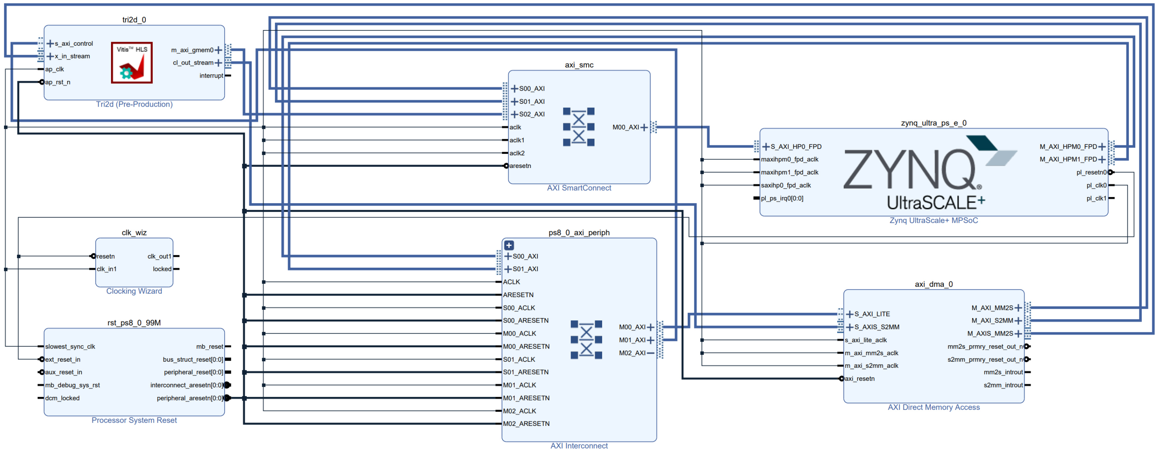Expand the M_AXIS_MM2S interface on axi_dma_0
This screenshot has width=1160, height=452.
coord(1018,334)
